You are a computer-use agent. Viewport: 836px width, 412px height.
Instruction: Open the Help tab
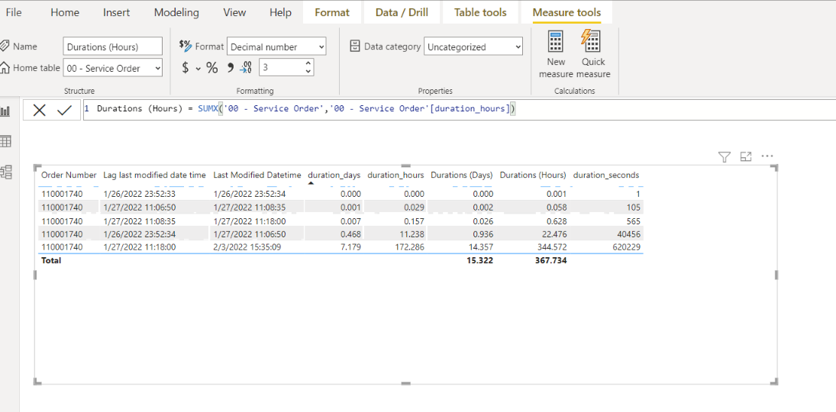click(280, 12)
